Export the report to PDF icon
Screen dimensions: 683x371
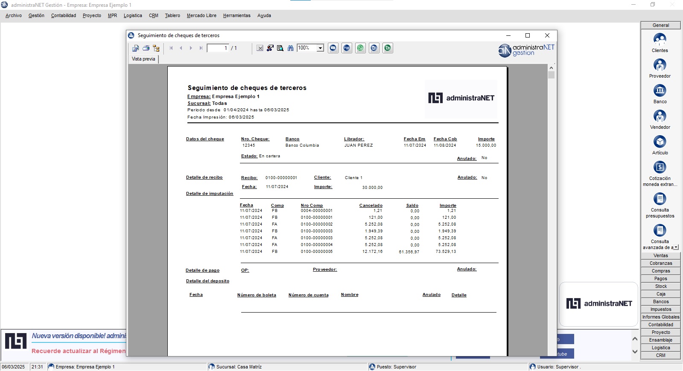point(347,48)
